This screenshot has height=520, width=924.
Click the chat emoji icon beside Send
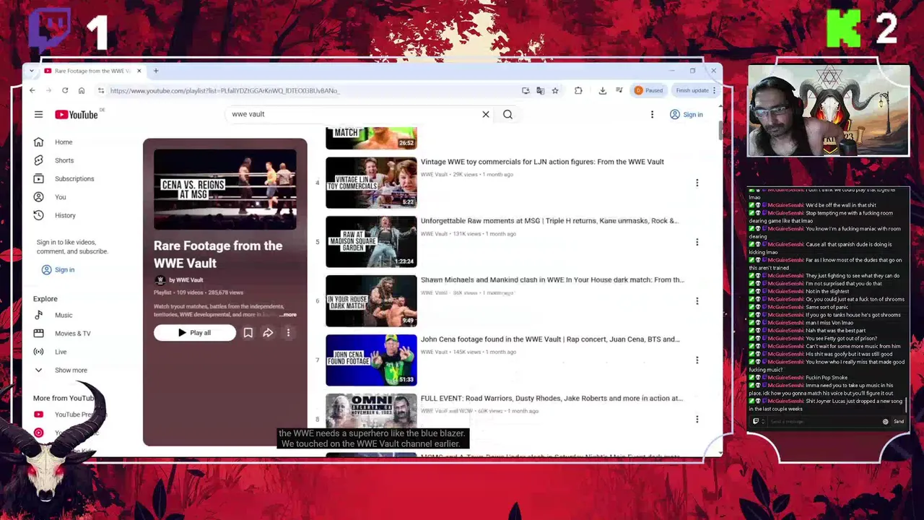click(886, 422)
